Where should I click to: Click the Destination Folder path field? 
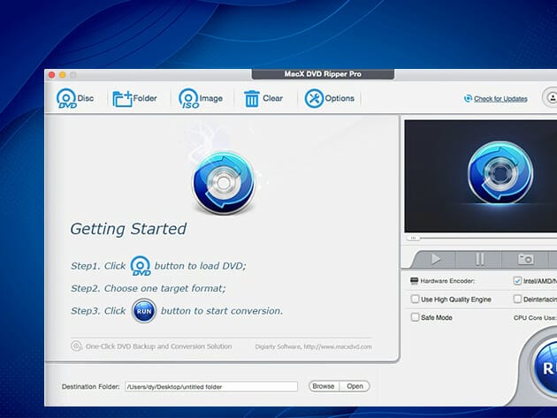click(210, 386)
